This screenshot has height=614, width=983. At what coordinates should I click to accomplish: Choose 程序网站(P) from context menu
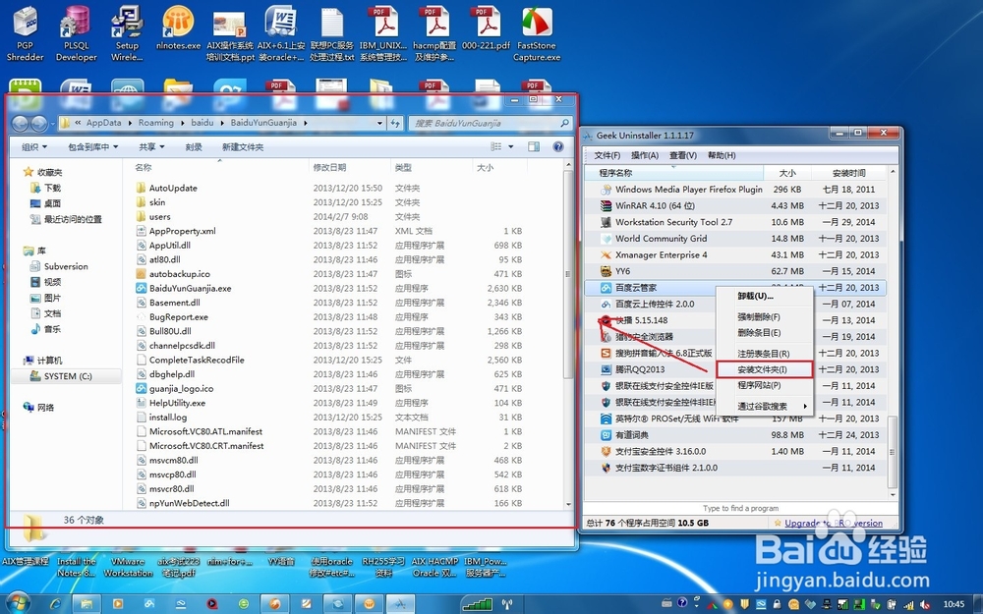[764, 385]
